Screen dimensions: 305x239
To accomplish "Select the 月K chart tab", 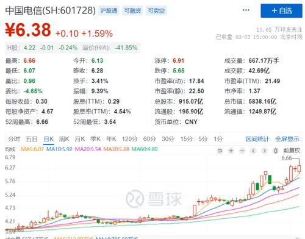I will point(80,139).
